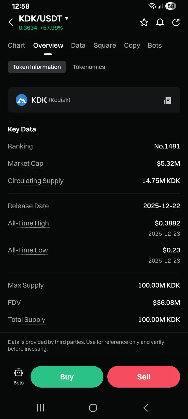188x419 pixels.
Task: Open the KDK document details icon
Action: pyautogui.click(x=167, y=100)
